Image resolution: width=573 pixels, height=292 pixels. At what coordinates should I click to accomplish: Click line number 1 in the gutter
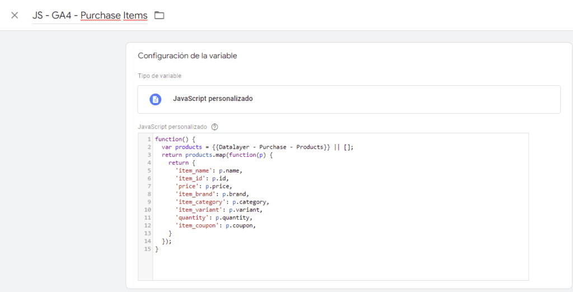click(149, 139)
